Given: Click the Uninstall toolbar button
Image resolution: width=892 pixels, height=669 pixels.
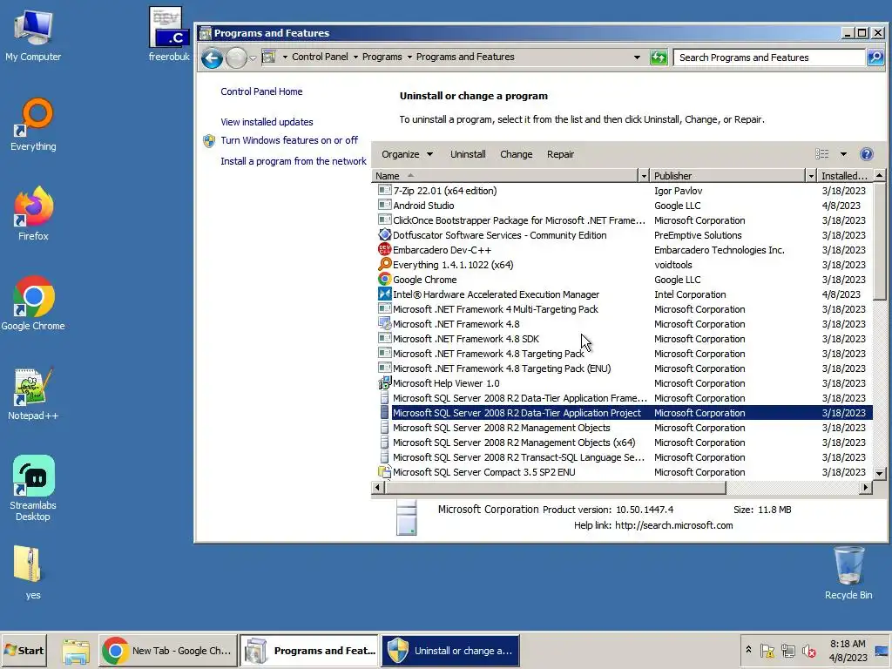Looking at the screenshot, I should tap(468, 154).
